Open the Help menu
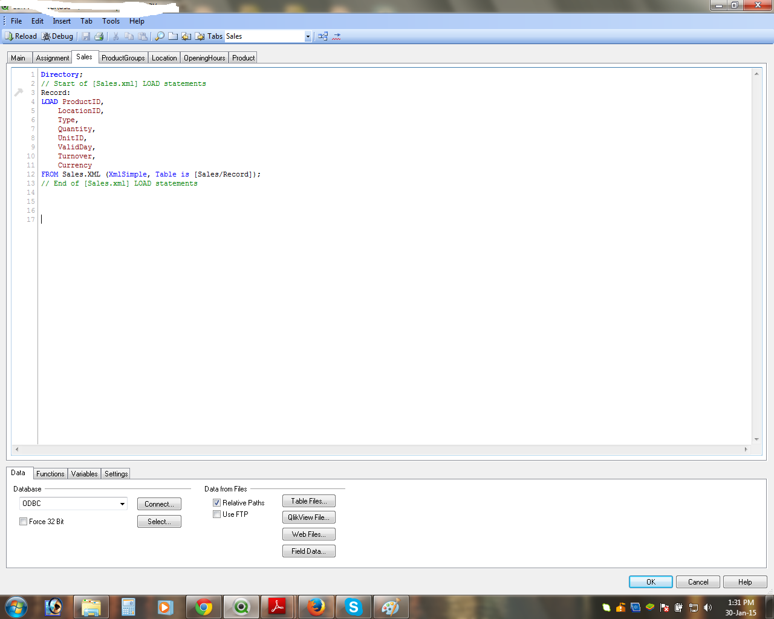This screenshot has width=774, height=619. 137,21
